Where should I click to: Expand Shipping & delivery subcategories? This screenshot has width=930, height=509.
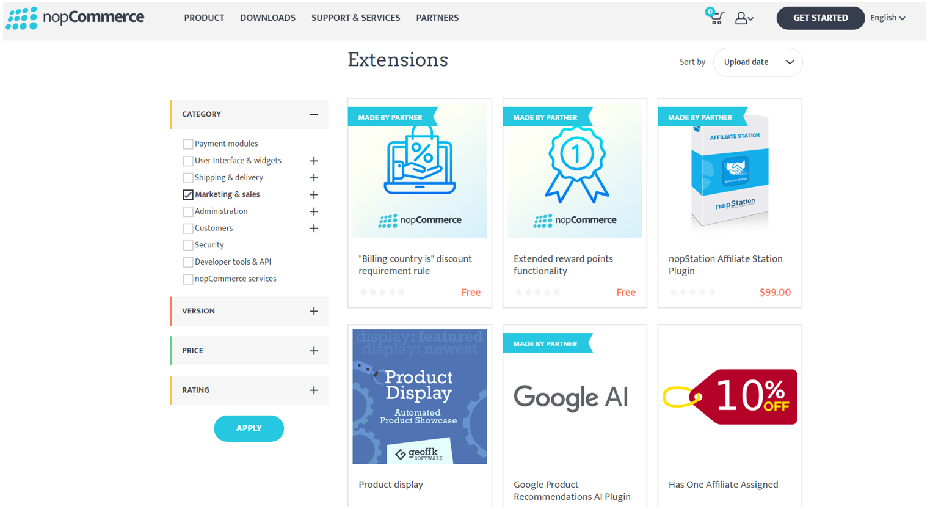coord(314,178)
